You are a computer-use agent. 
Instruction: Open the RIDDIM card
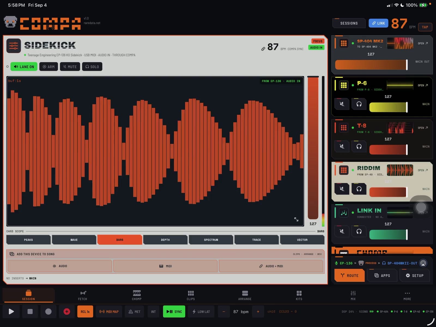pyautogui.click(x=423, y=170)
